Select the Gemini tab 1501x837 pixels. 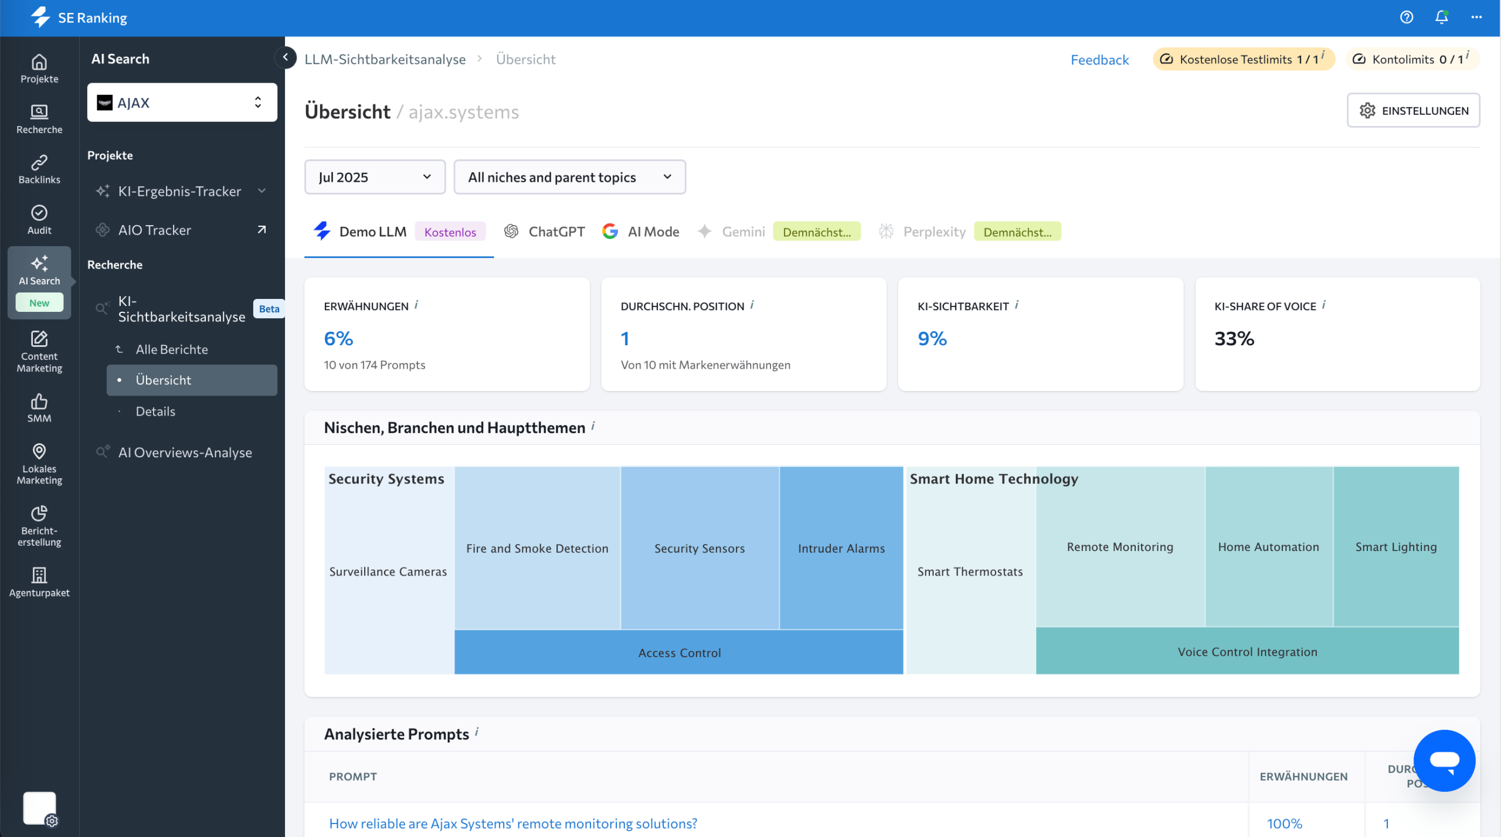[779, 232]
